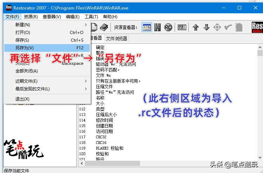Switch to hex viewer (H) icon
This screenshot has width=263, height=173.
coord(157,27)
